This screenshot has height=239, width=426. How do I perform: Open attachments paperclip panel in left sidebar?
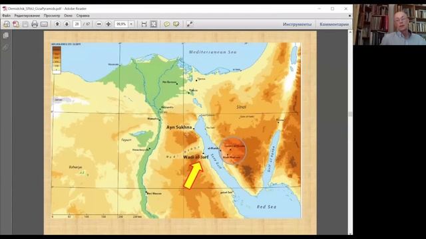click(6, 47)
